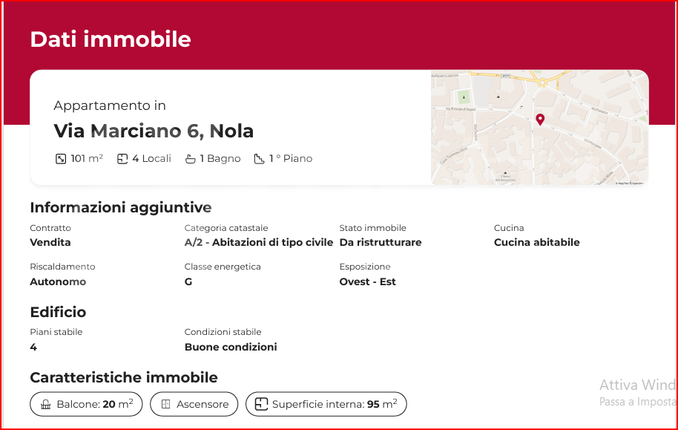Click the red location pin on the map
The image size is (678, 430).
click(x=540, y=119)
